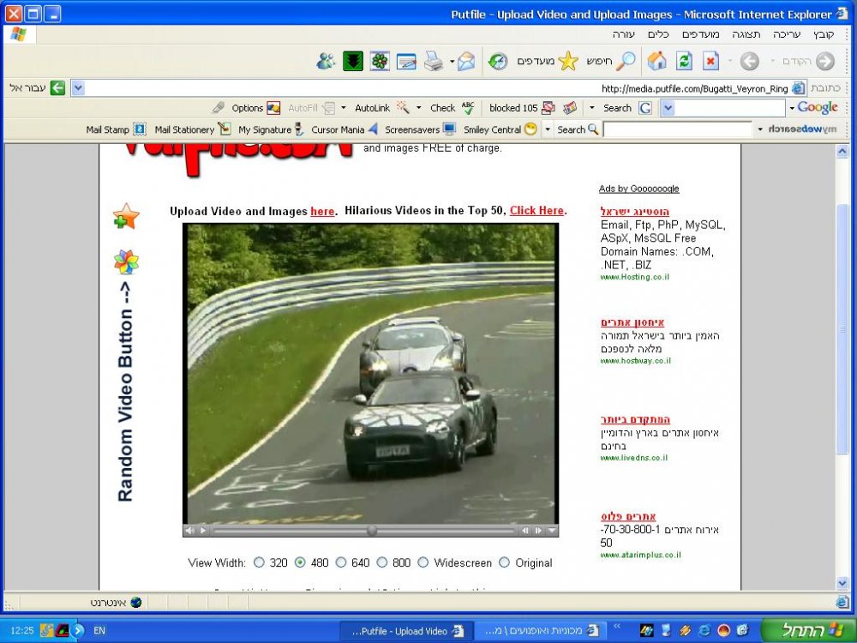
Task: Click the mywebsearch Search magnifier button
Action: point(578,129)
